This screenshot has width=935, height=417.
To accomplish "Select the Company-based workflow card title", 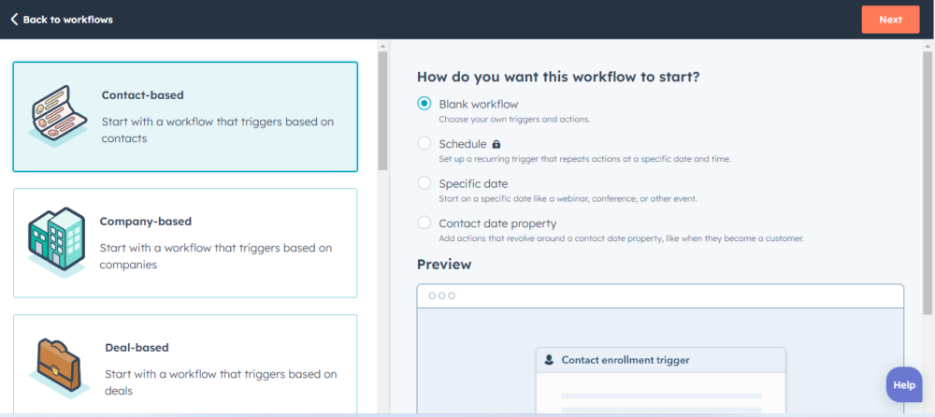I will coord(145,222).
